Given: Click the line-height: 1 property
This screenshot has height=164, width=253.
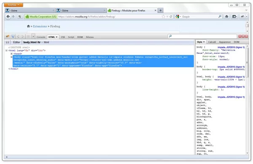Looking at the screenshot, I should 213,90.
